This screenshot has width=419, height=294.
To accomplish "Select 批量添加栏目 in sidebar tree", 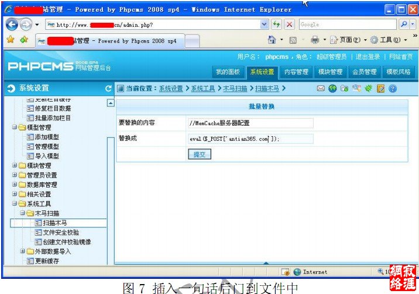I will click(x=53, y=118).
